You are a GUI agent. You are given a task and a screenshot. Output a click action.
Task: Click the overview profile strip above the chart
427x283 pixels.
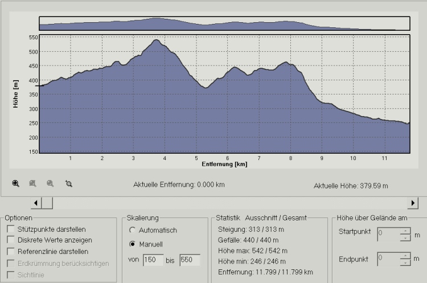point(224,23)
